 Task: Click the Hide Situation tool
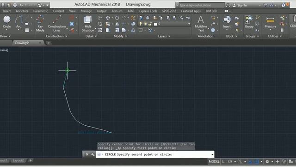(88, 24)
